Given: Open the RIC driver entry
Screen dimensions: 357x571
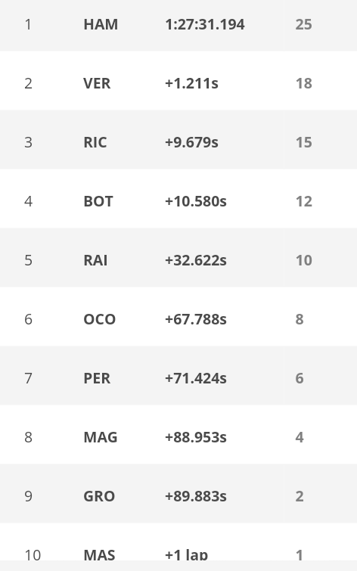Looking at the screenshot, I should point(95,142).
